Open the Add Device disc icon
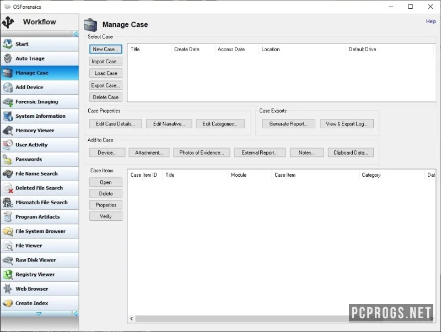The image size is (441, 332). click(8, 88)
